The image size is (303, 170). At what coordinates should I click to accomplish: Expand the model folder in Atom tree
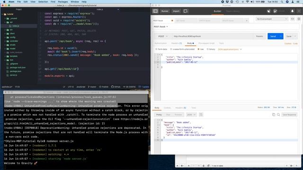coord(5,49)
